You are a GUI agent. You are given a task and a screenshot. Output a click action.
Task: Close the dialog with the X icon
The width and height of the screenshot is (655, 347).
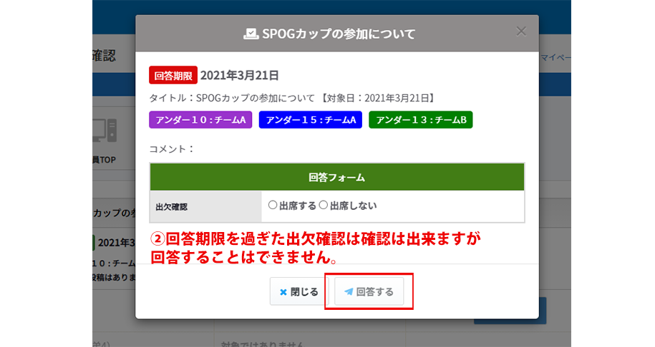(521, 31)
